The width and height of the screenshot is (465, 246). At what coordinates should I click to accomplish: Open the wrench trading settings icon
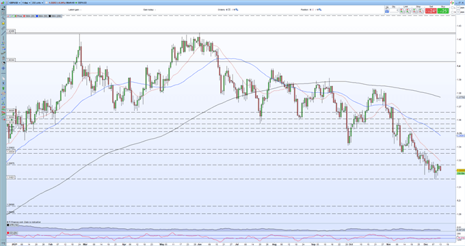387,7
